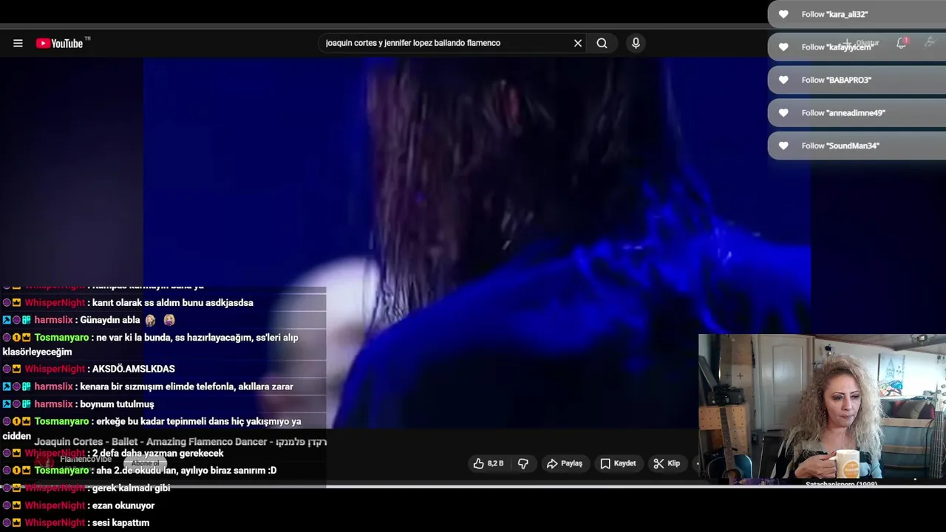
Task: Seek on the video progress bar
Action: coord(473,486)
